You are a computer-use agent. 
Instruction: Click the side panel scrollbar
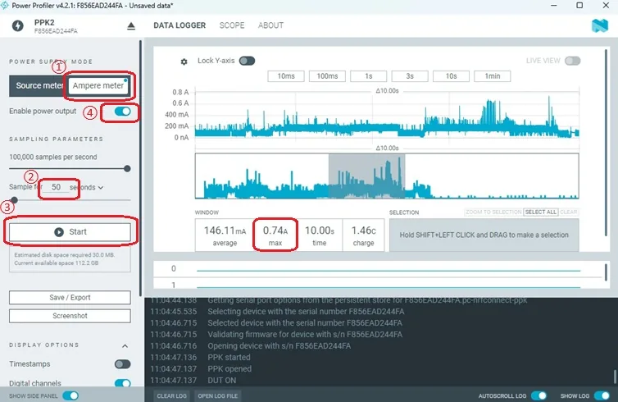pyautogui.click(x=140, y=167)
